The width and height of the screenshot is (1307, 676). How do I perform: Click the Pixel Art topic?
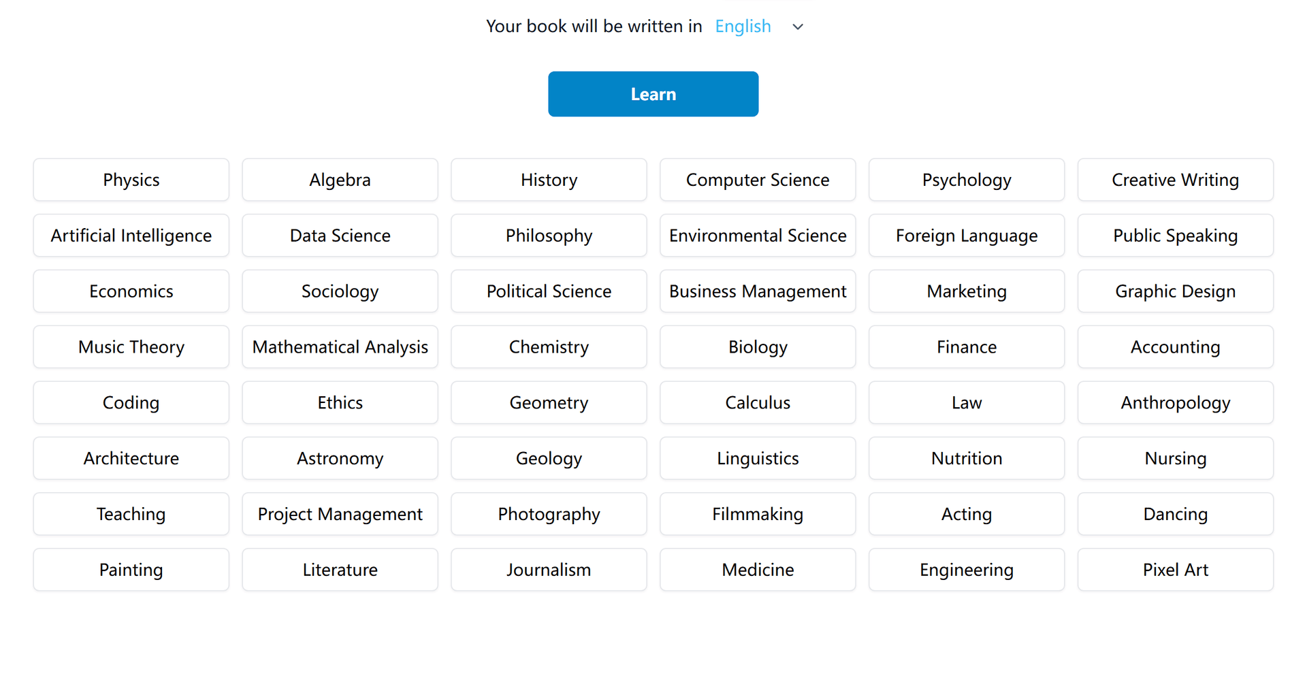[1175, 570]
